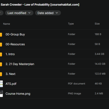Click the 2.4 MB size value
Screen dimensions: 109x109
99,93
